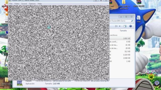Open Explorer help via question mark icon
This screenshot has height=90, width=161.
point(131,26)
